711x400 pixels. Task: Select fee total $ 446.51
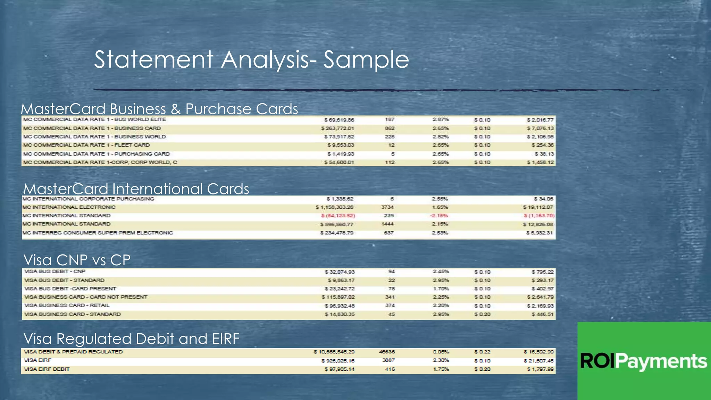543,314
